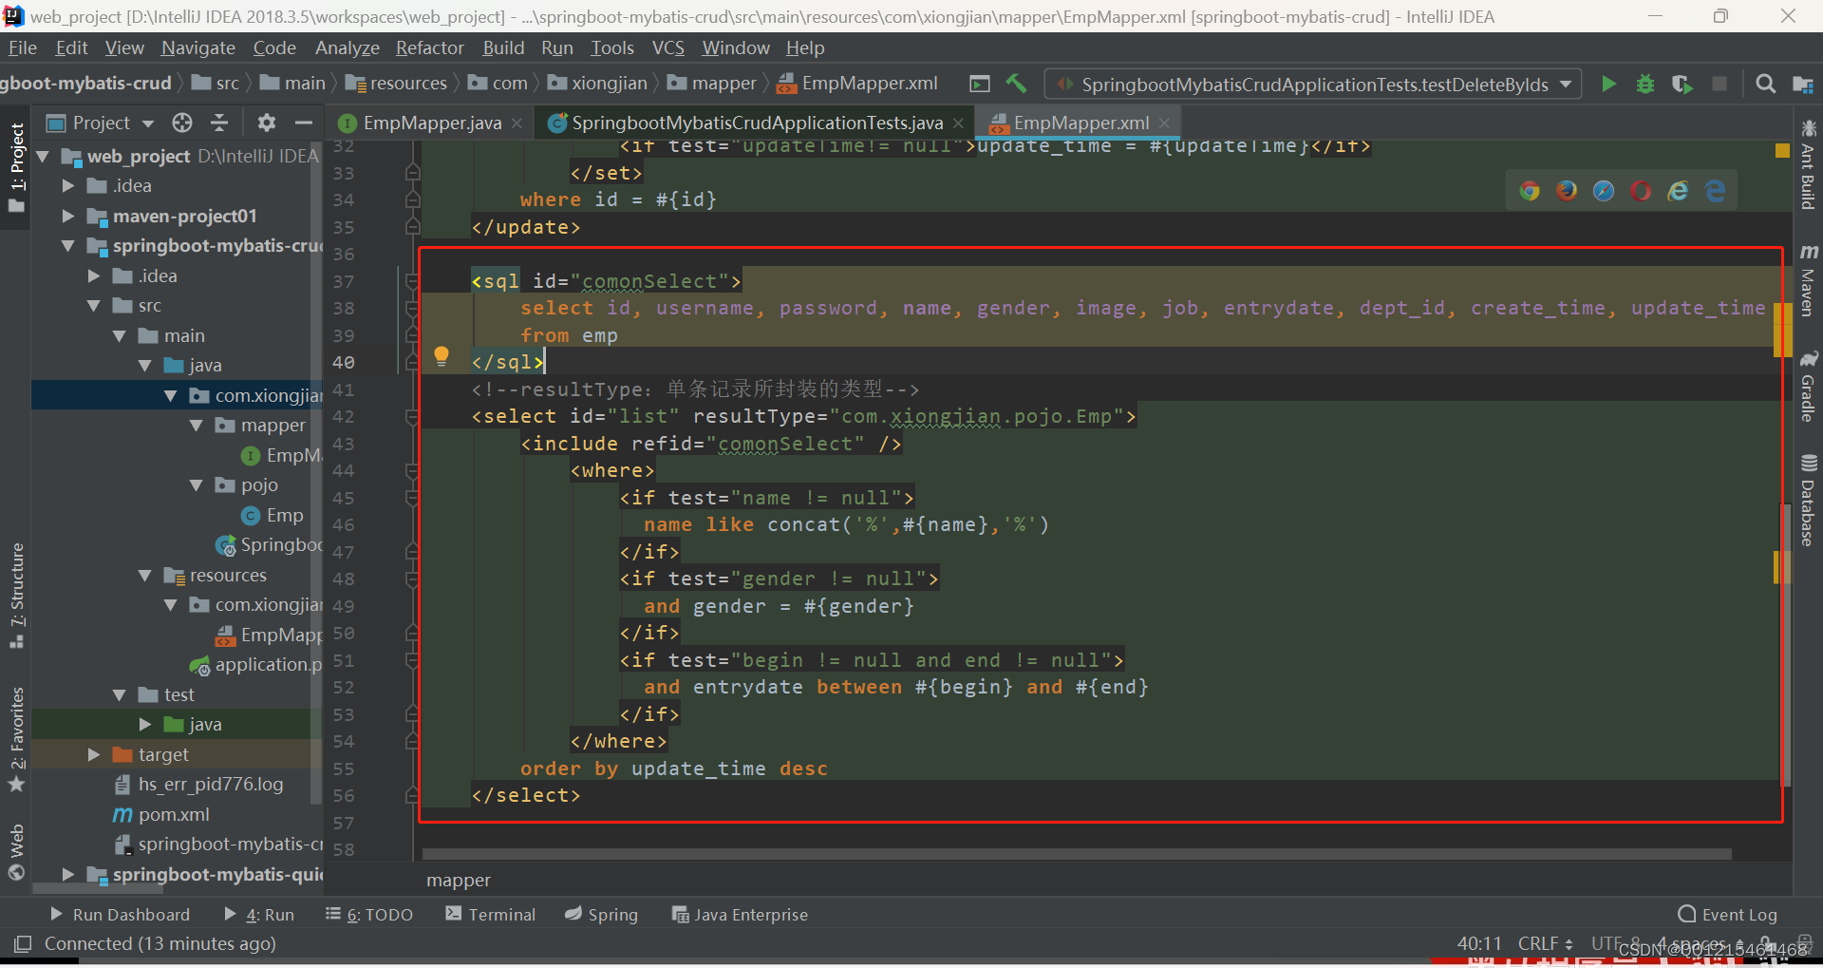The height and width of the screenshot is (968, 1823).
Task: Expand springboot-mybatis-quickstart module
Action: (x=68, y=874)
